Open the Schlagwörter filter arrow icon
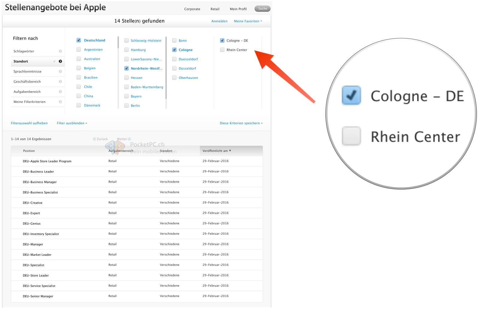 click(60, 51)
